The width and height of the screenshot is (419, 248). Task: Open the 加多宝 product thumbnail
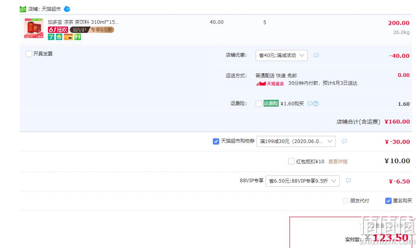(34, 28)
